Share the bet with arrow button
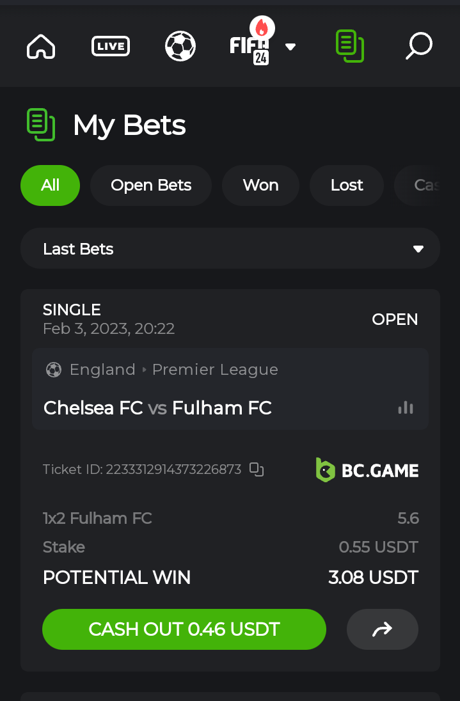460x701 pixels. (382, 629)
